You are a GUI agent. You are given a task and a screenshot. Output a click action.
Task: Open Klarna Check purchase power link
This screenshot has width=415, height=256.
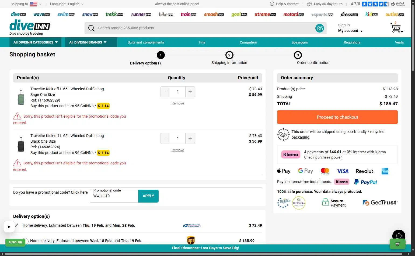point(323,157)
